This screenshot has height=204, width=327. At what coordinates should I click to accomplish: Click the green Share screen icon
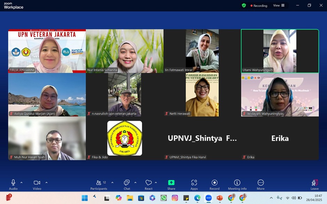tap(171, 183)
